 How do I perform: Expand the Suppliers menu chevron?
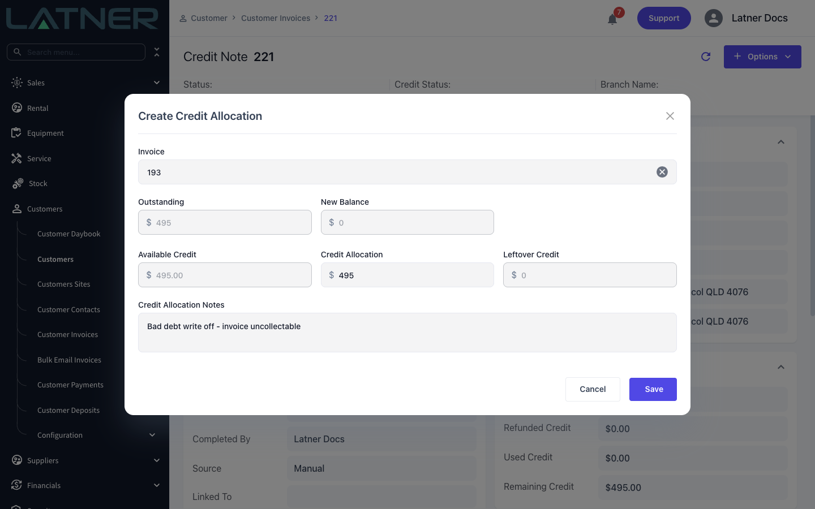(157, 460)
